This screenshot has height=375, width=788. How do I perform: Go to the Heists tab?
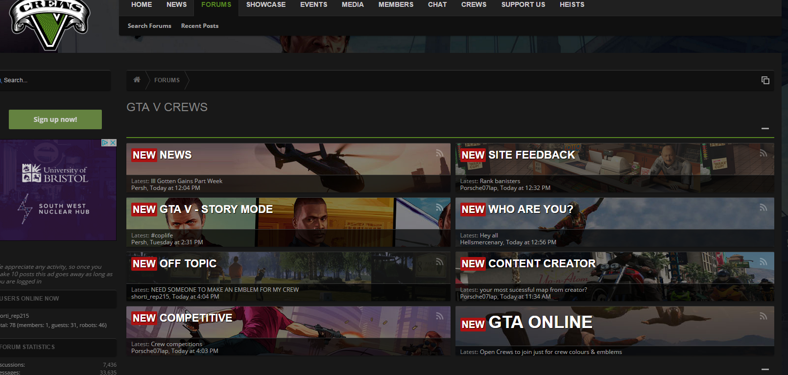click(572, 5)
